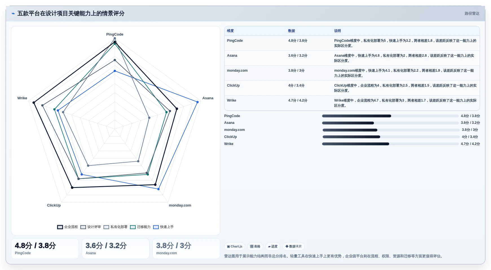
Task: Click the 进度 chip
Action: [x=273, y=246]
